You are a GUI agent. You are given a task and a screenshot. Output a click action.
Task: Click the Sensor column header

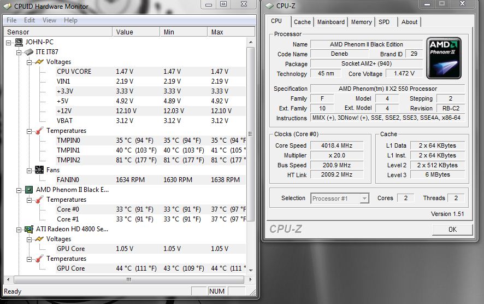(x=58, y=32)
